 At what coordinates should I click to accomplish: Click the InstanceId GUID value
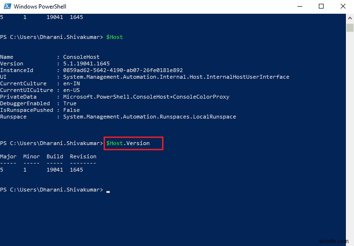coord(123,70)
